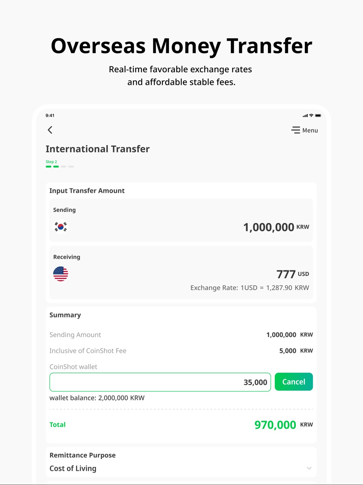363x485 pixels.
Task: Edit the CoinShot wallet amount field
Action: 160,382
